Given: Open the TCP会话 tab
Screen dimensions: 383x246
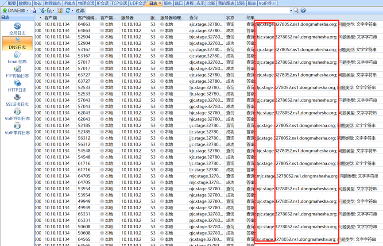Looking at the screenshot, I should tap(119, 3).
